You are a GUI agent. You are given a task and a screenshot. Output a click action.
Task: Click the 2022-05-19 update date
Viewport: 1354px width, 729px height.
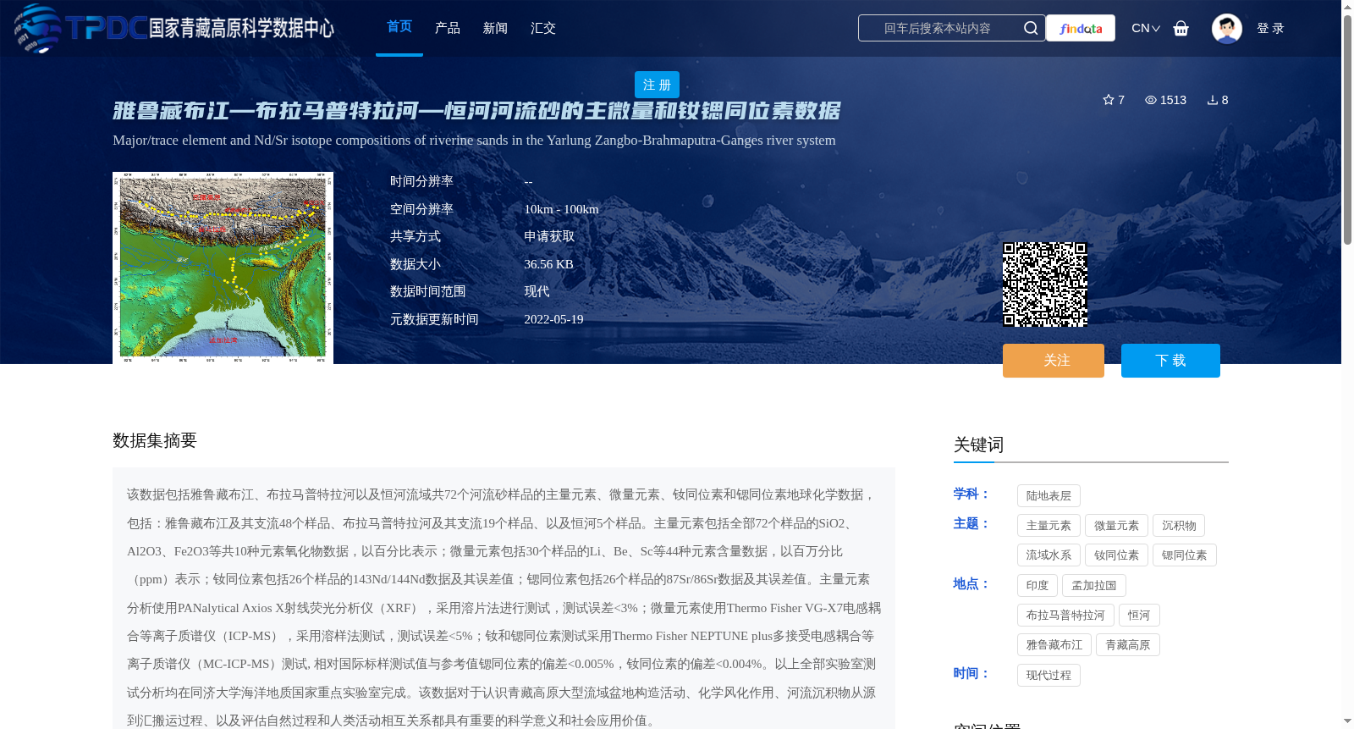(x=553, y=319)
